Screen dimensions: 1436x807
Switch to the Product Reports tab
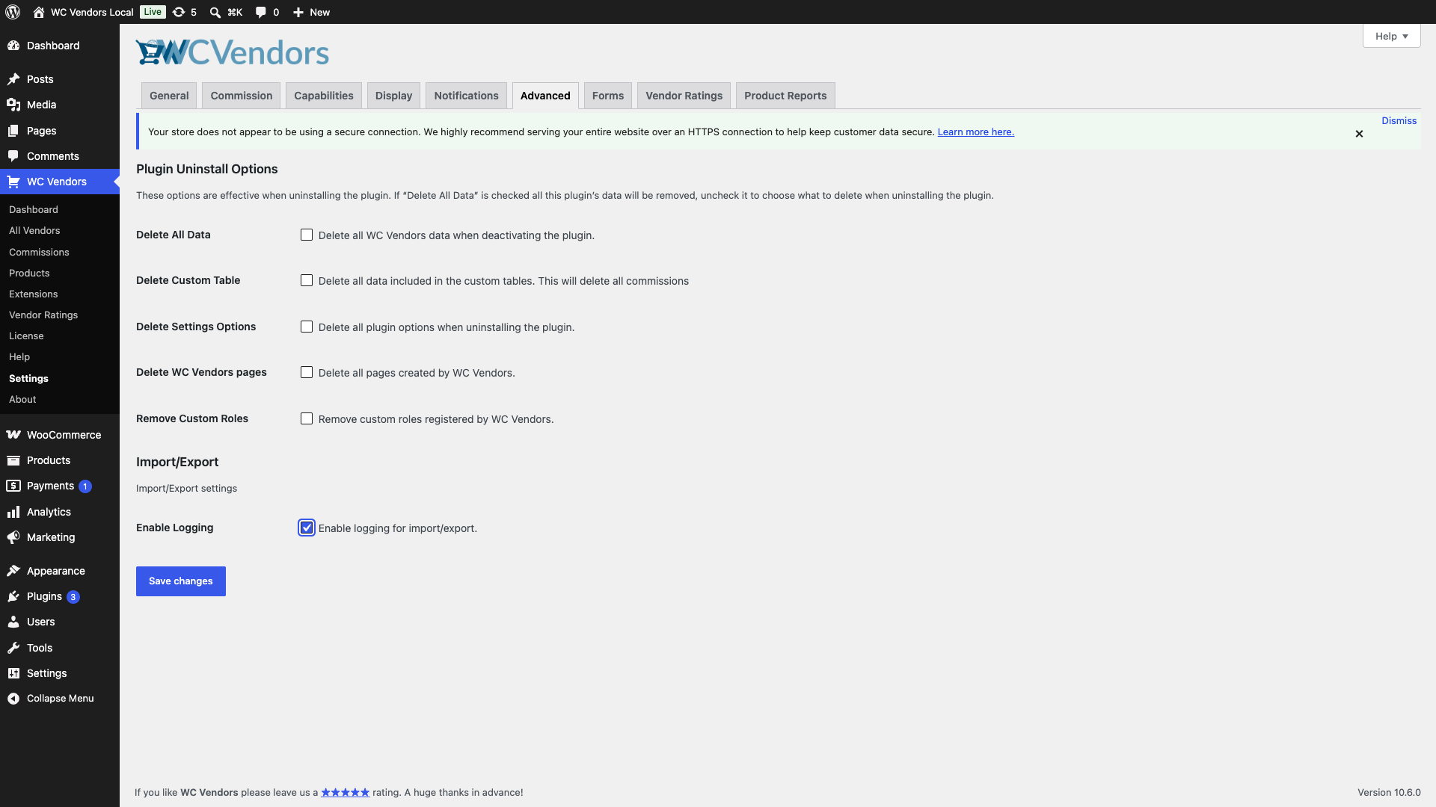point(785,96)
